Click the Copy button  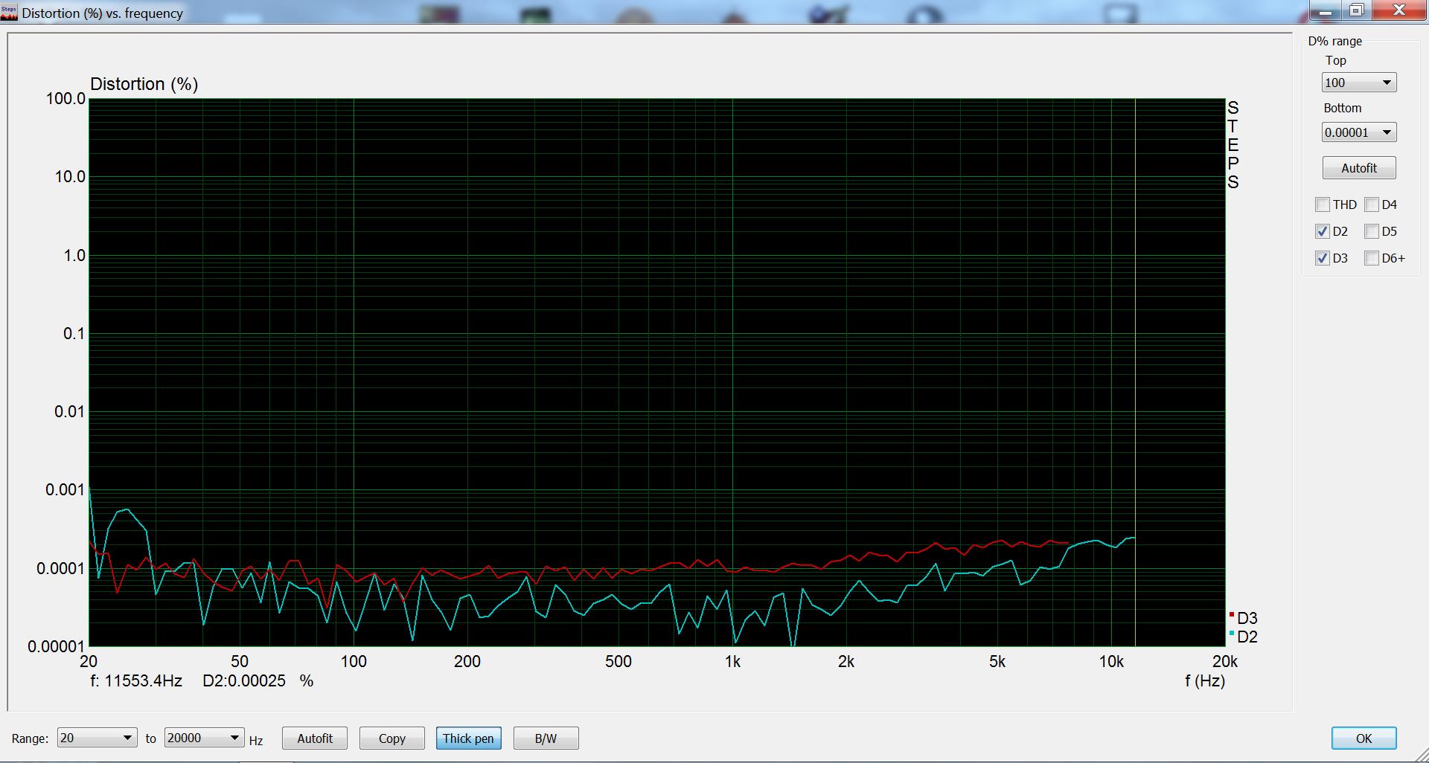(391, 738)
